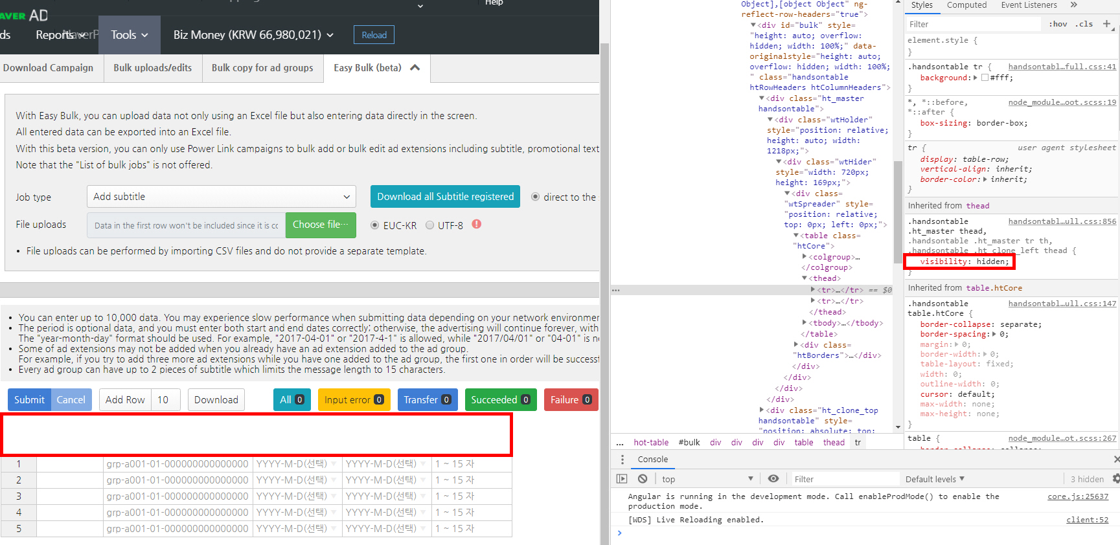Click the red encoding warning icon
Image resolution: width=1120 pixels, height=545 pixels.
(x=477, y=225)
